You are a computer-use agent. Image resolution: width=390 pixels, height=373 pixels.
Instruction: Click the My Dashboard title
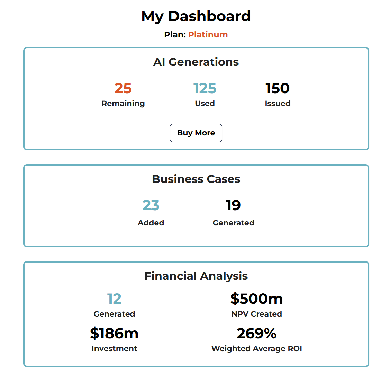pyautogui.click(x=196, y=16)
